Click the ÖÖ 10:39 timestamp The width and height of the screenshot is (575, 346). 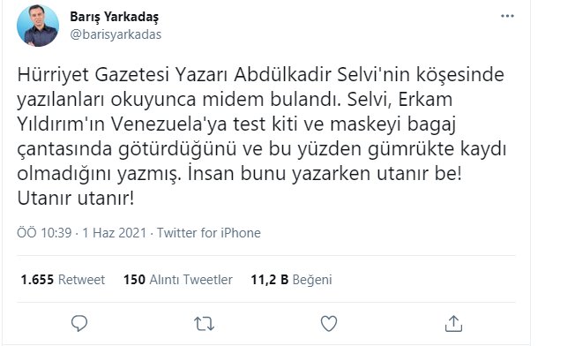click(x=44, y=233)
